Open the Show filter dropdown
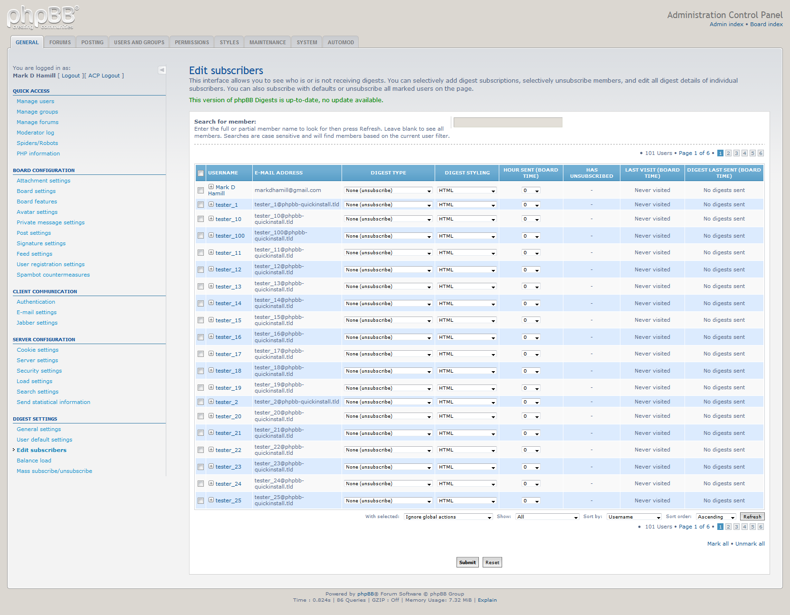This screenshot has height=615, width=790. pyautogui.click(x=547, y=517)
